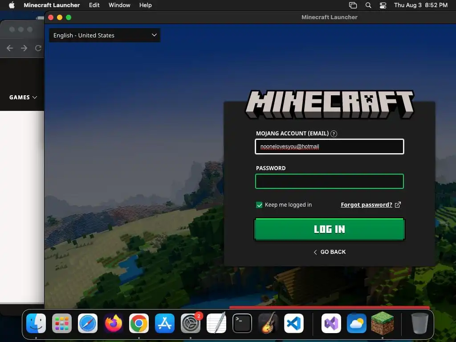Open Finder from the Dock
The width and height of the screenshot is (456, 342).
pos(36,323)
